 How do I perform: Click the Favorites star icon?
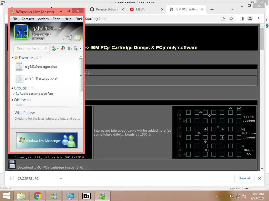click(x=16, y=57)
